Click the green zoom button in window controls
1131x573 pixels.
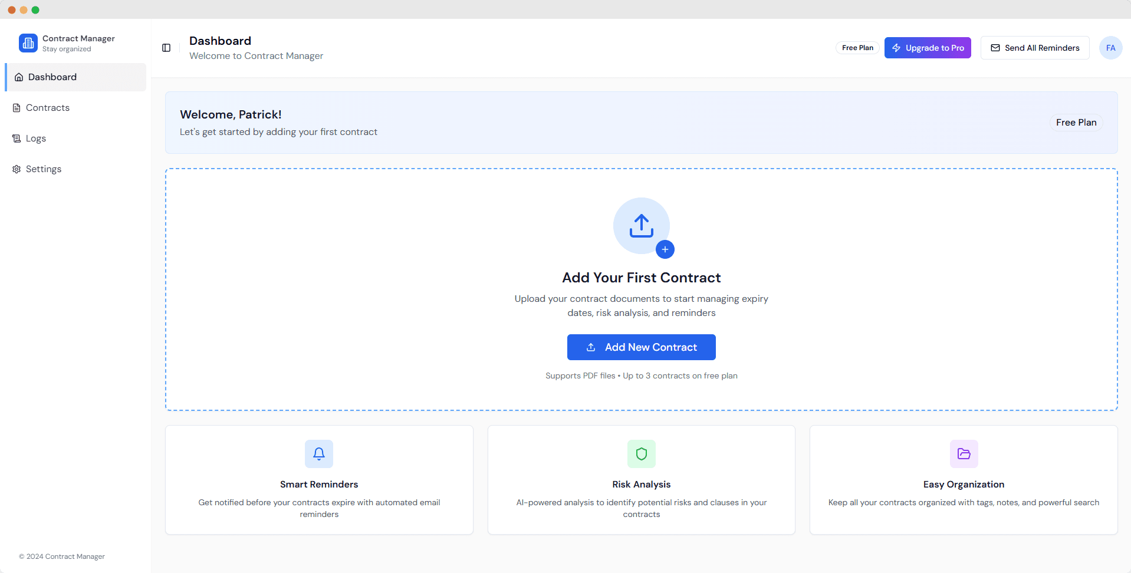[x=36, y=9]
